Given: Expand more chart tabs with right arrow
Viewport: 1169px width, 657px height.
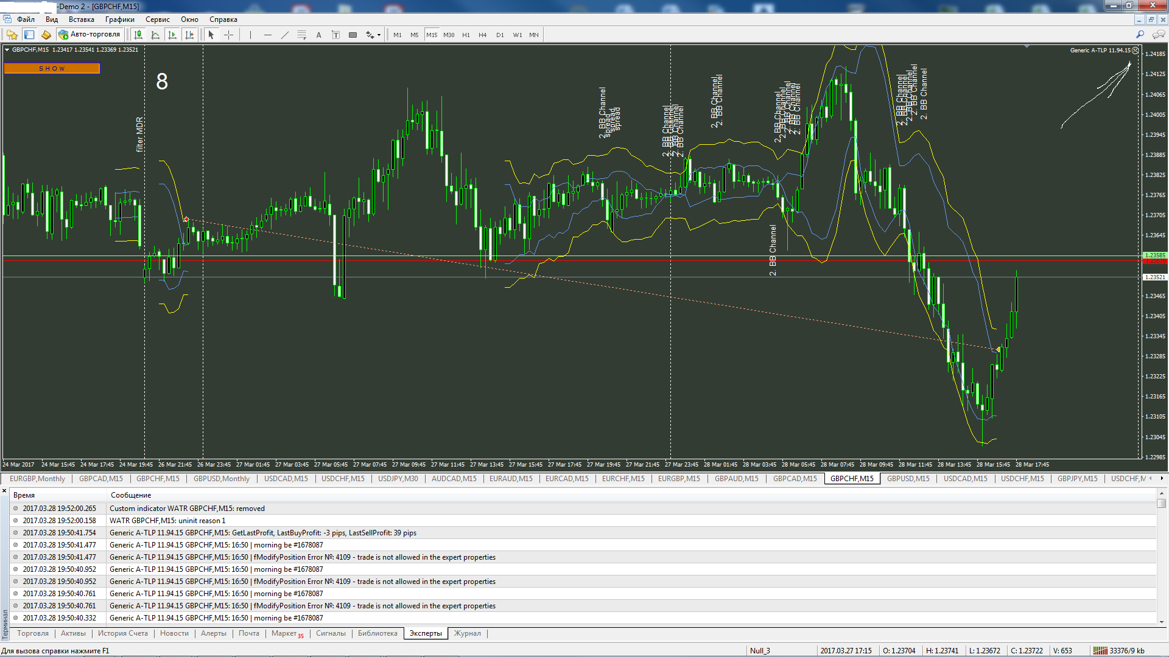Looking at the screenshot, I should (x=1162, y=479).
